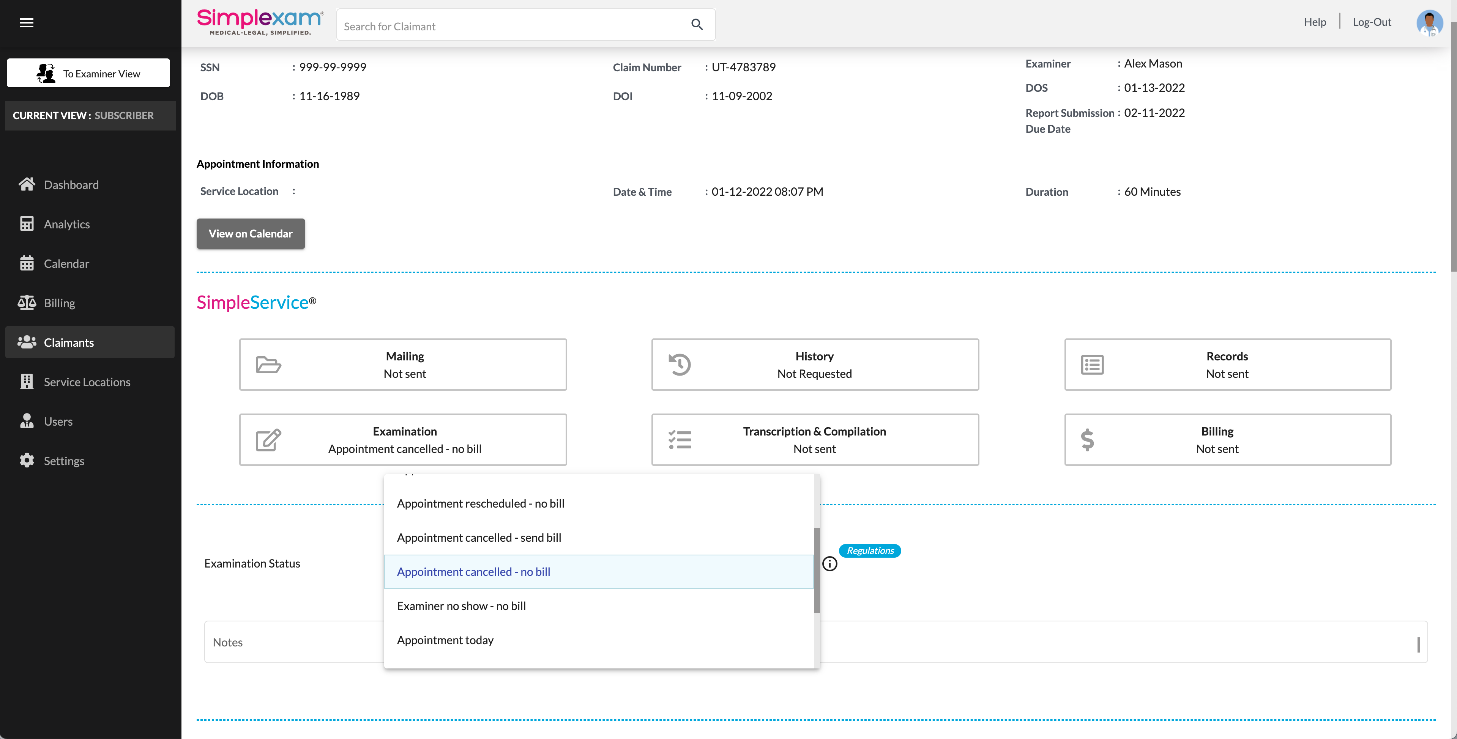Select 'Examiner no show - no bill'
Viewport: 1457px width, 739px height.
(461, 606)
